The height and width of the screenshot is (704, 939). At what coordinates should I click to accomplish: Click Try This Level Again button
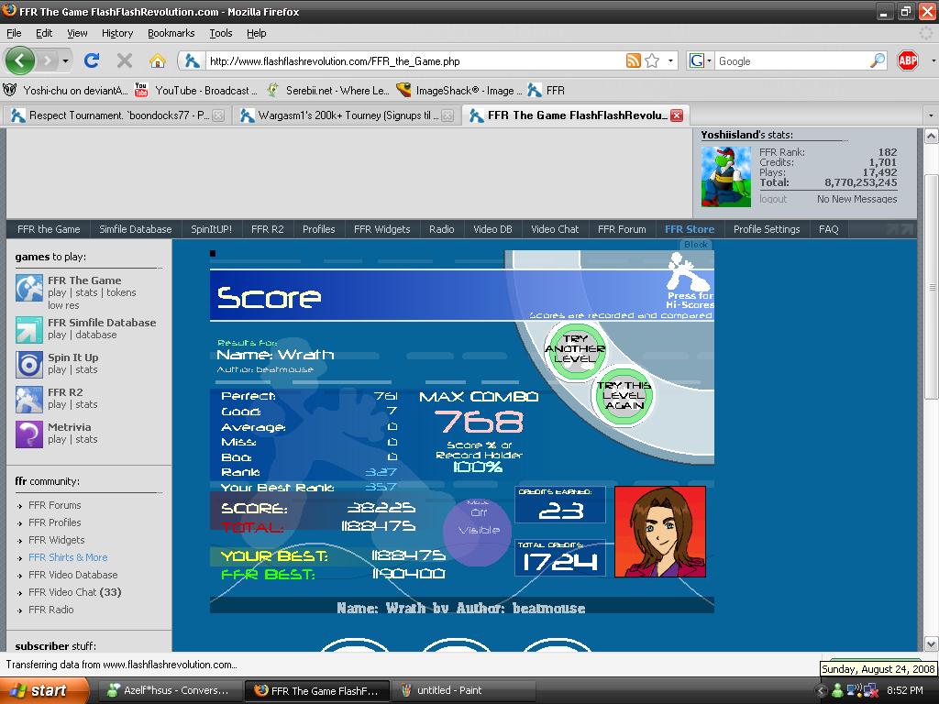pyautogui.click(x=624, y=396)
